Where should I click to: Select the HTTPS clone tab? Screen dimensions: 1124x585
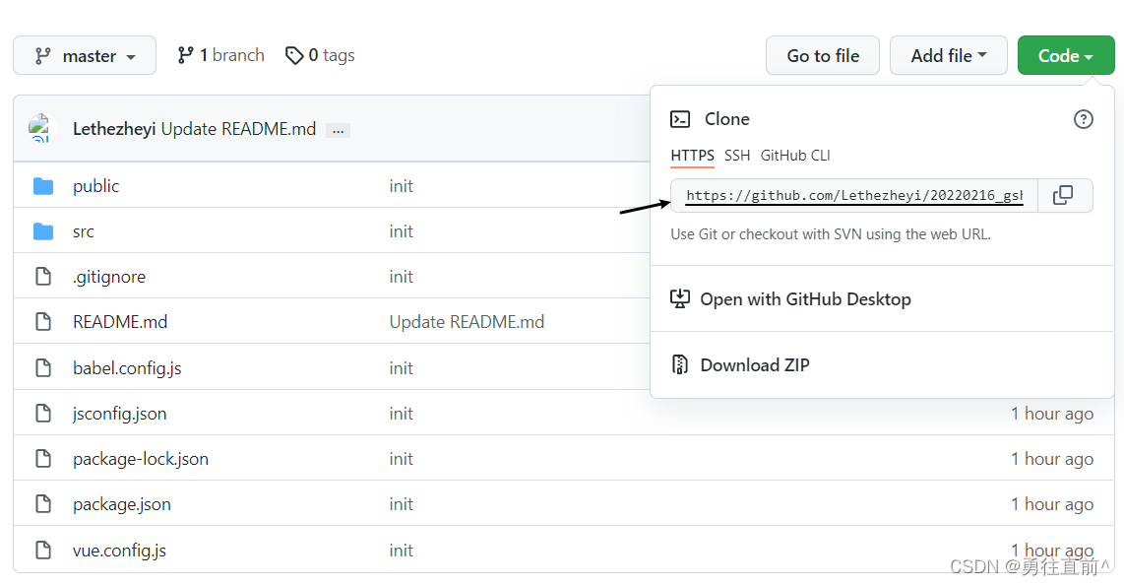pos(692,156)
